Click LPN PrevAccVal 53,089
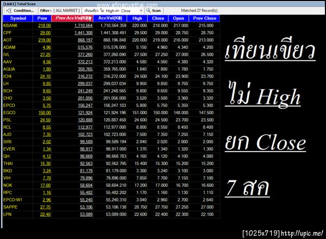326x239 pixels. coord(86,215)
